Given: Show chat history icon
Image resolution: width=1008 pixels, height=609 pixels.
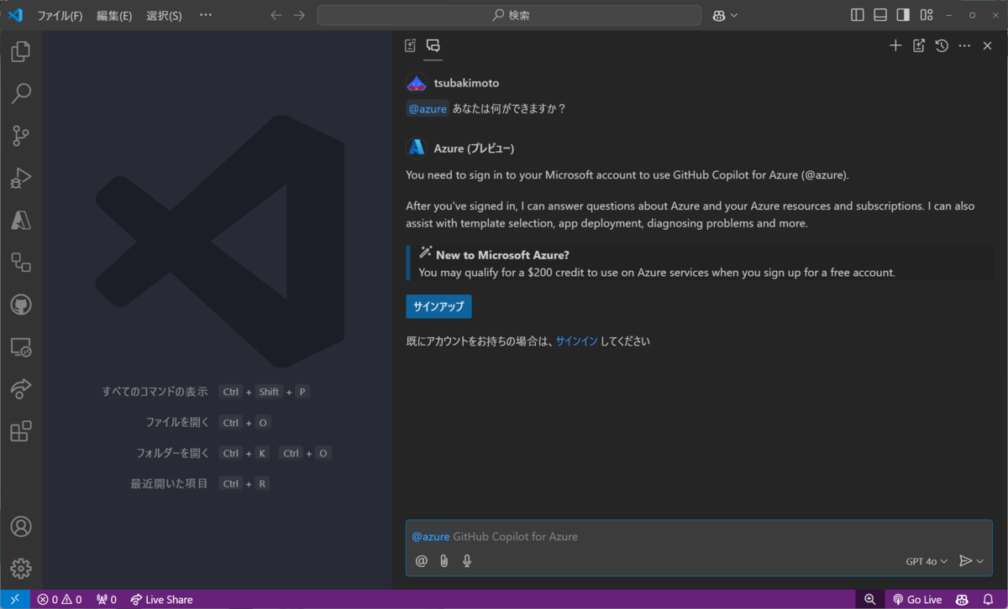Looking at the screenshot, I should (942, 45).
